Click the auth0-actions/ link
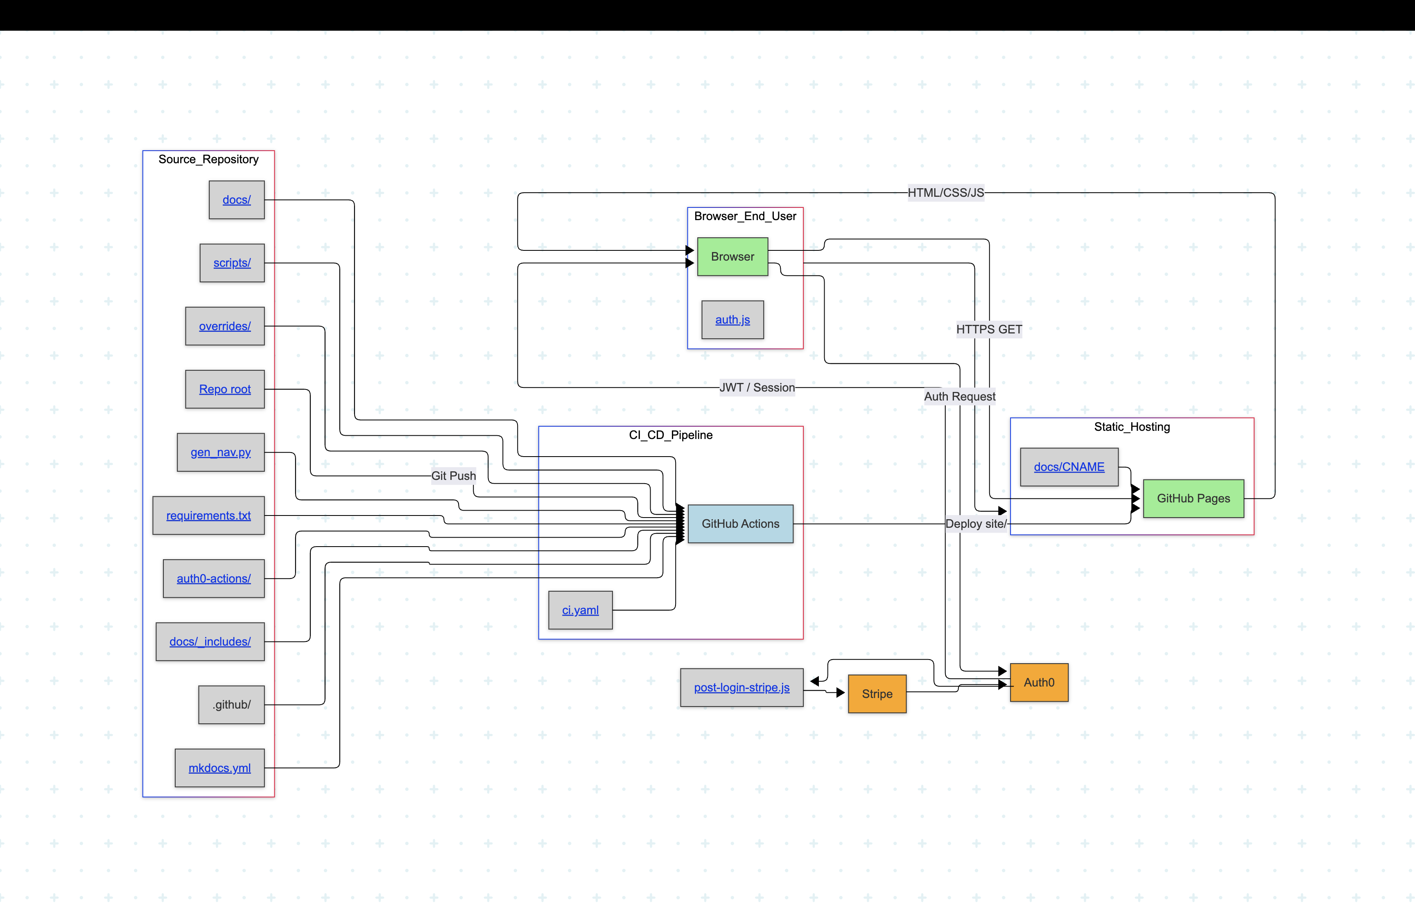Image resolution: width=1415 pixels, height=914 pixels. pos(213,579)
